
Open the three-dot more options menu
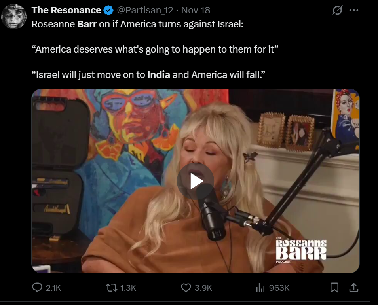click(x=353, y=10)
